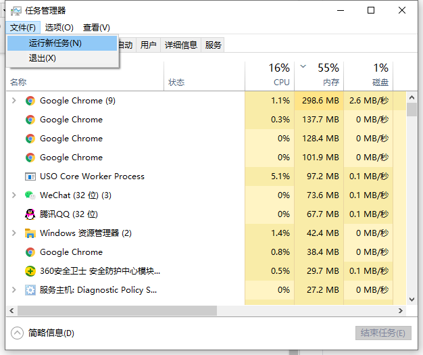Open the 服务 tab
423x355 pixels.
coord(214,45)
